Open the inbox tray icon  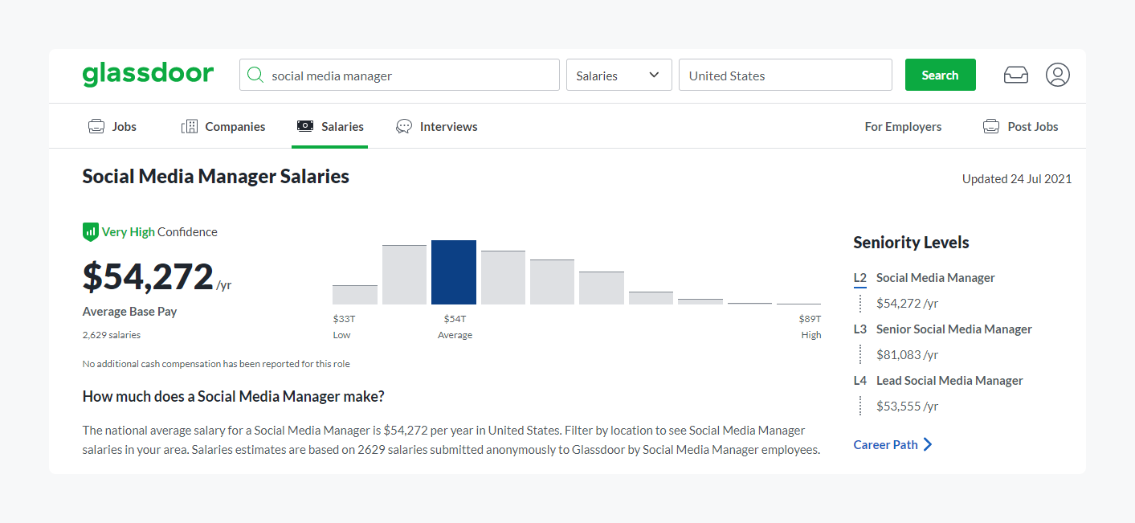click(1015, 75)
